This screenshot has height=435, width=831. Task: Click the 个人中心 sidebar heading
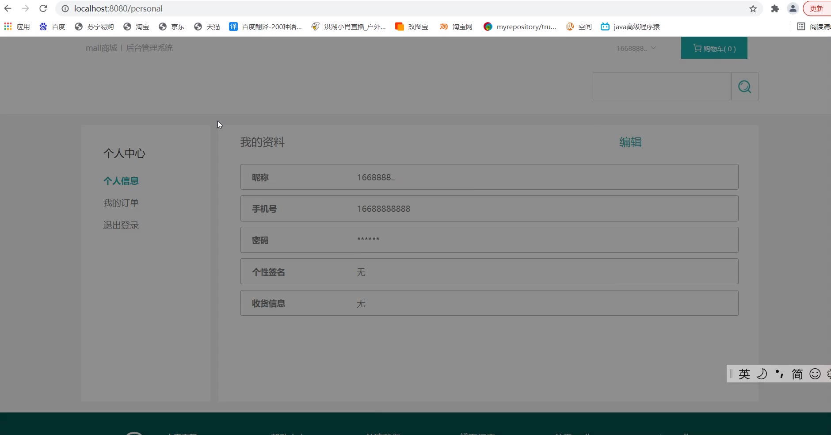[124, 153]
